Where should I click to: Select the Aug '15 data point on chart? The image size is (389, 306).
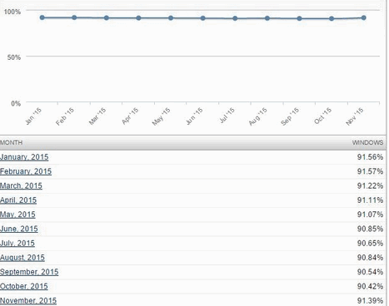pyautogui.click(x=267, y=18)
